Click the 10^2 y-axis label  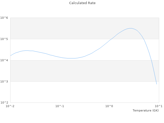pyautogui.click(x=4, y=103)
